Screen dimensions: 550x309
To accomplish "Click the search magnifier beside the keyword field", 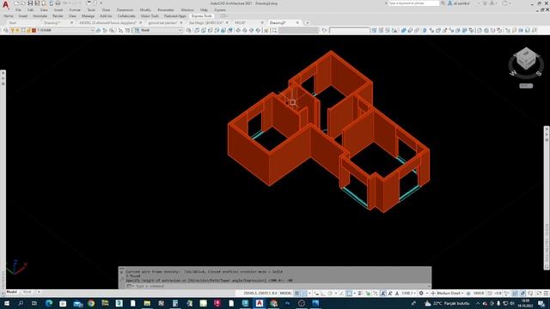I will [x=443, y=3].
